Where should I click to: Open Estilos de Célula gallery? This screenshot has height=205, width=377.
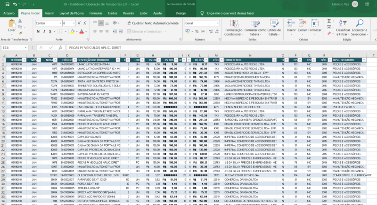274,28
